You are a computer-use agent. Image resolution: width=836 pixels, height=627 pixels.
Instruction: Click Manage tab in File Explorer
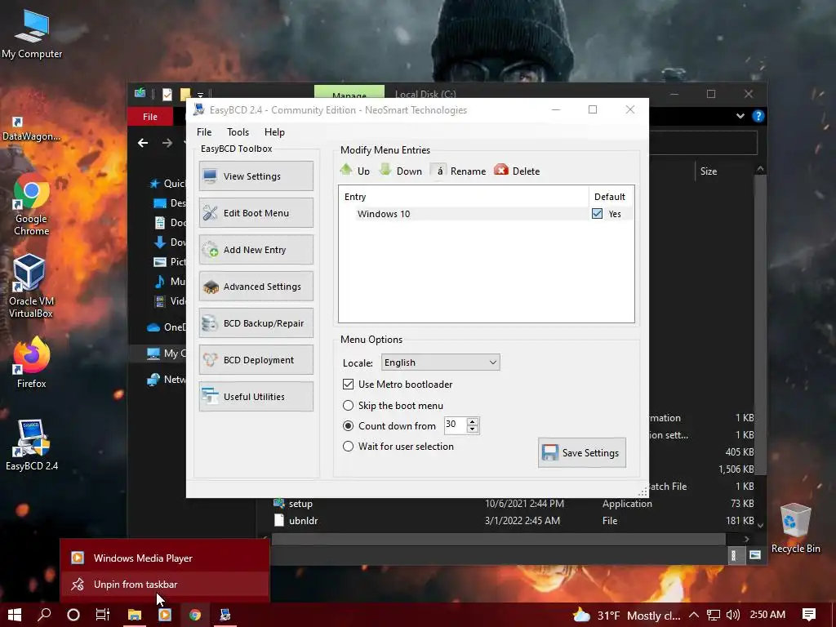point(349,92)
